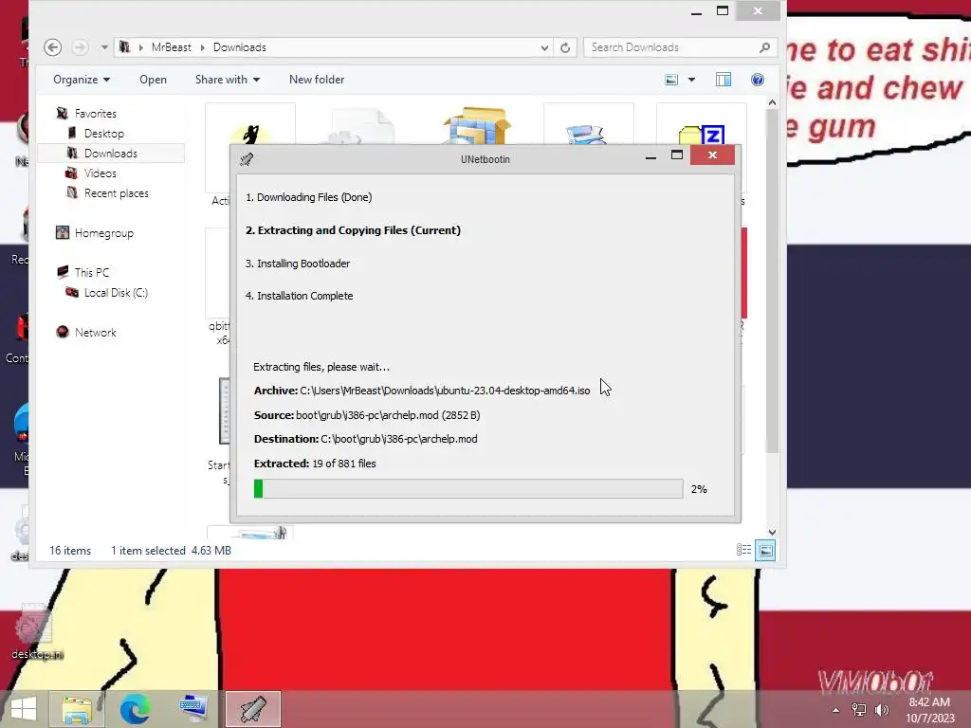Click the desktop.ini file on desktop
The width and height of the screenshot is (971, 728).
(36, 631)
